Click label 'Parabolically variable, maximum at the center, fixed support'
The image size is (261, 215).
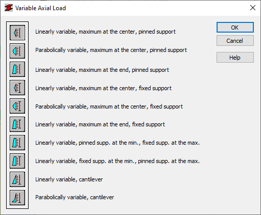point(109,106)
